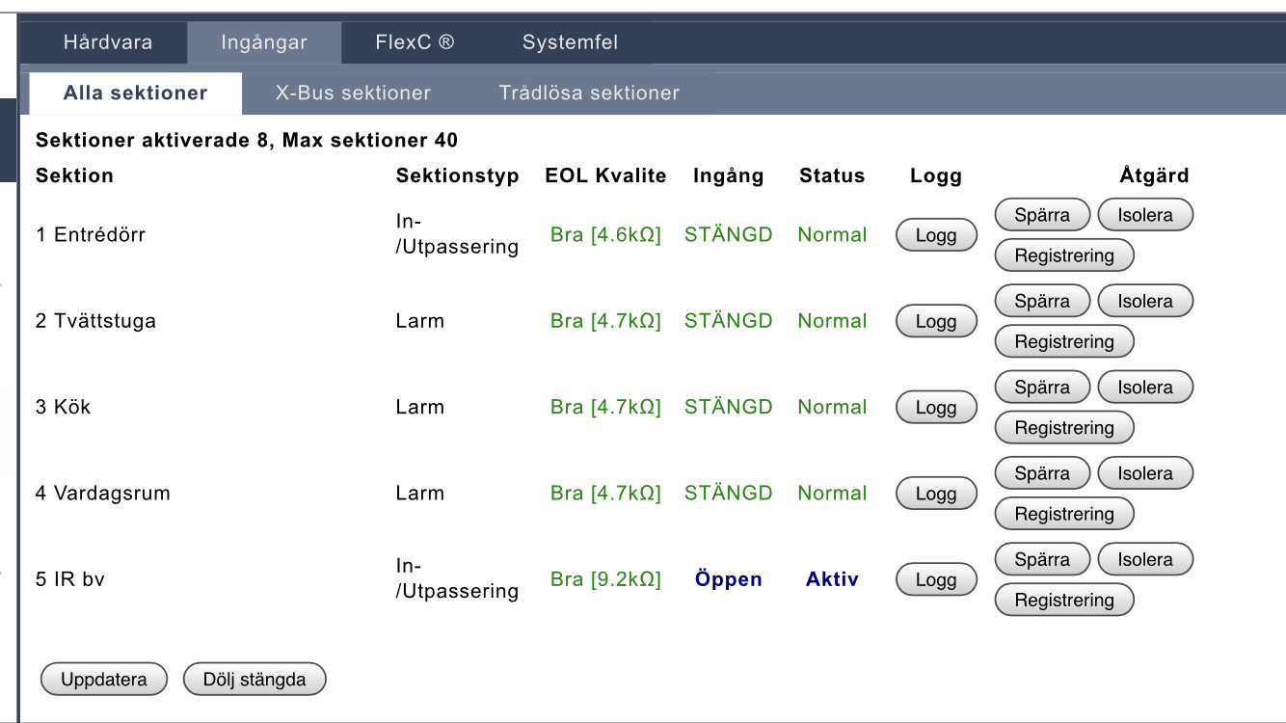Select the Alla sektioner subtab

(135, 94)
